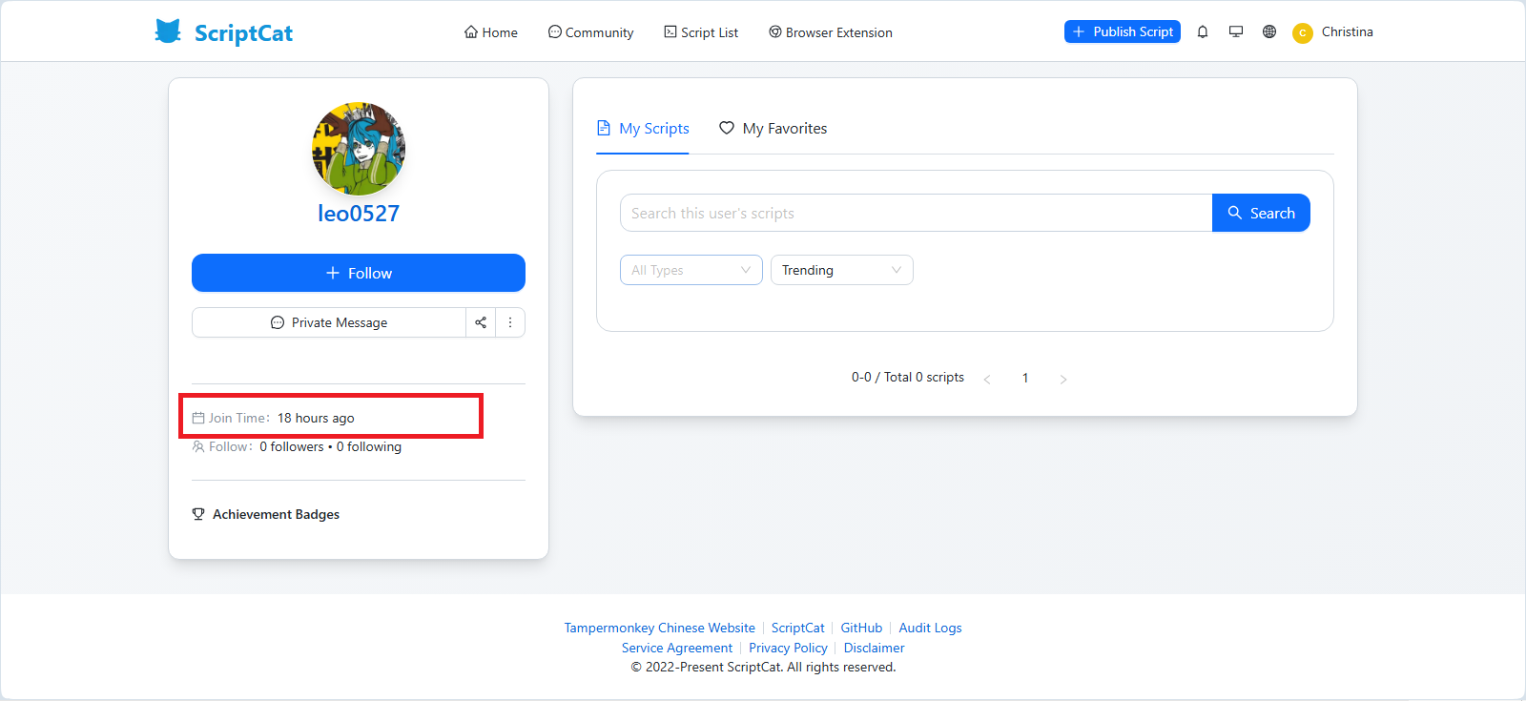The height and width of the screenshot is (701, 1526).
Task: Click the user's scripts search field
Action: [916, 213]
